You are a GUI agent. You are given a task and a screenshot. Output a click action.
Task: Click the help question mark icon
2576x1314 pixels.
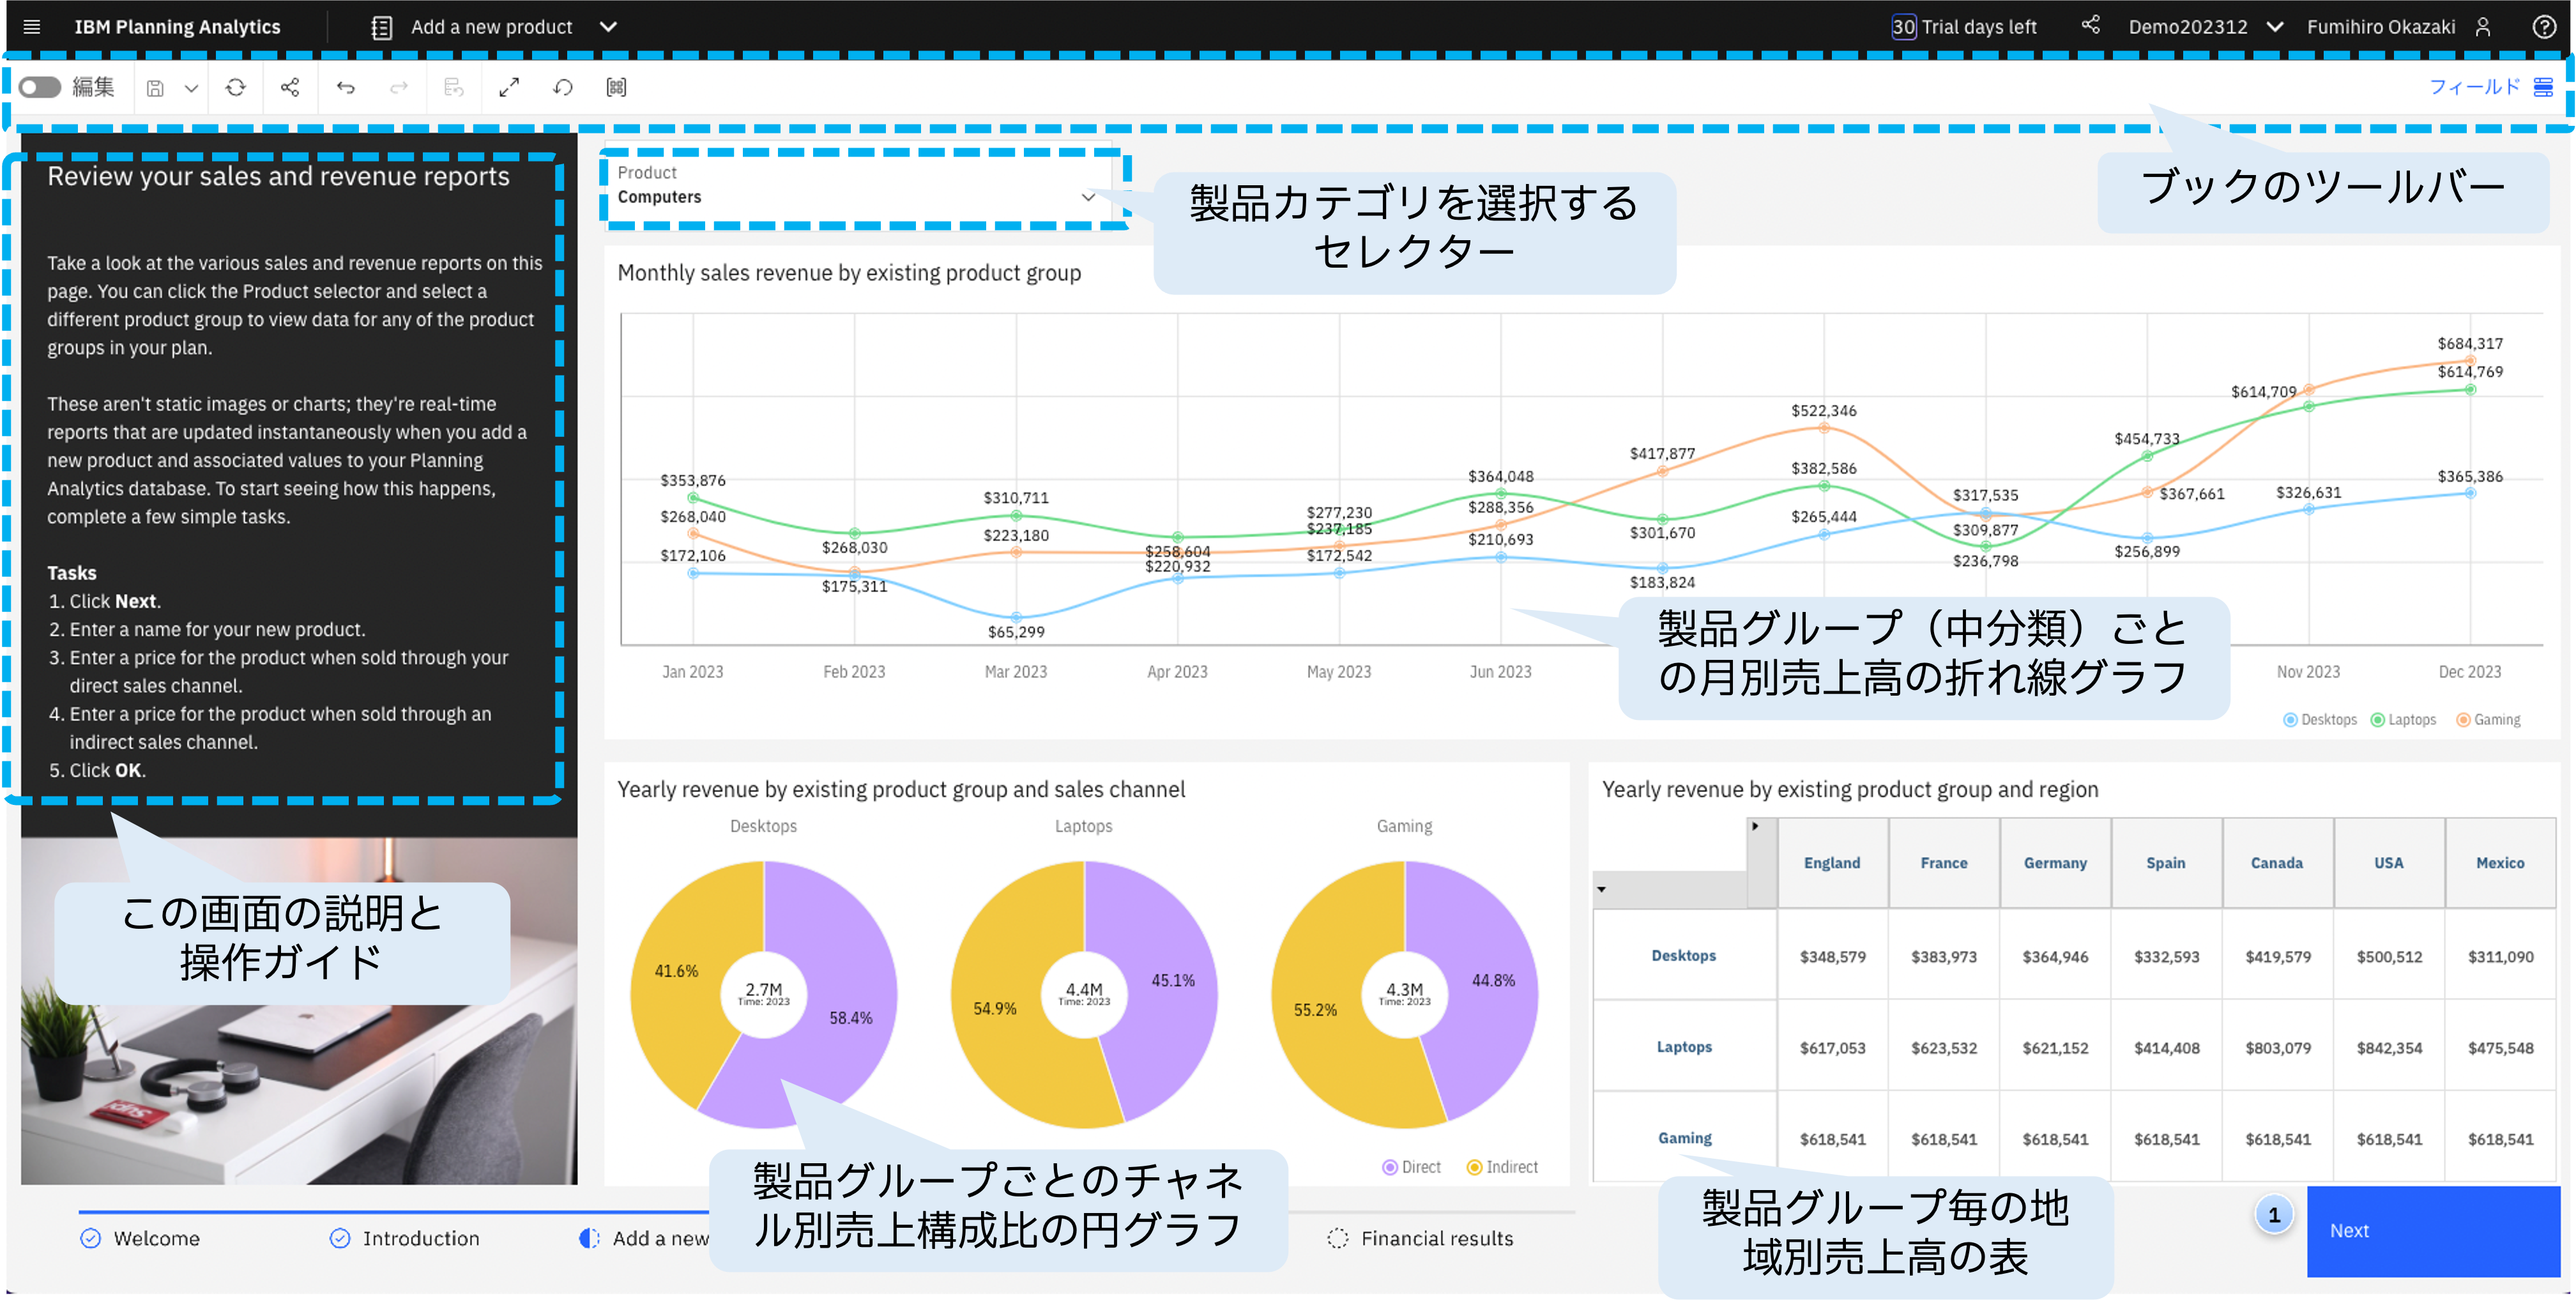tap(2544, 27)
